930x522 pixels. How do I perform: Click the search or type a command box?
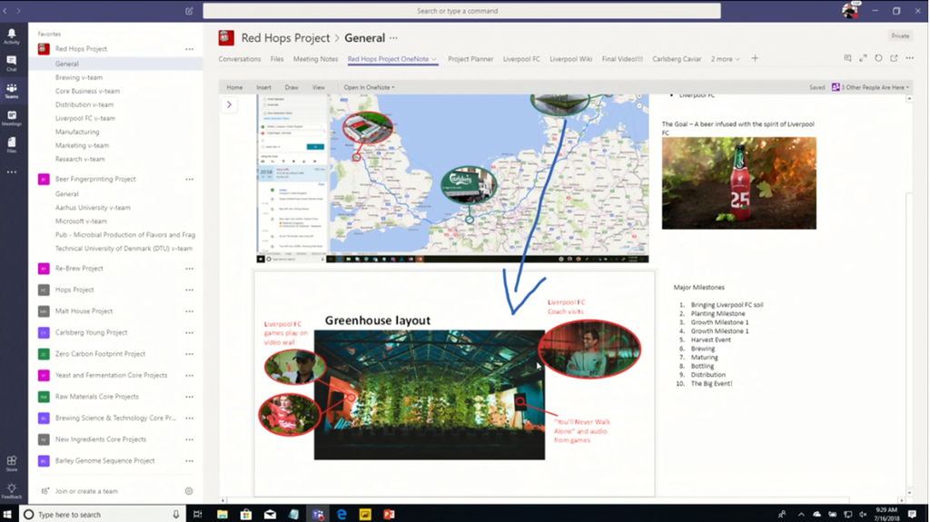461,11
